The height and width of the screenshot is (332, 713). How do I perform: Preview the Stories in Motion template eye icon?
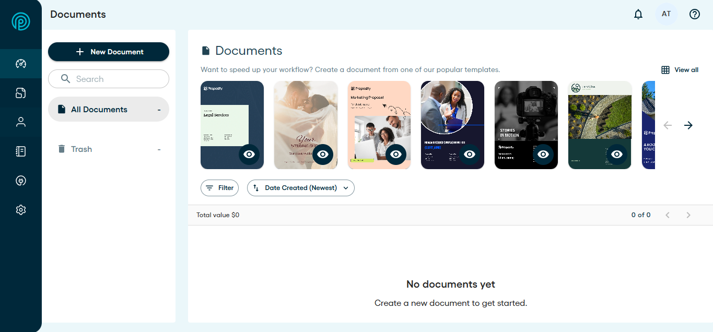coord(543,155)
